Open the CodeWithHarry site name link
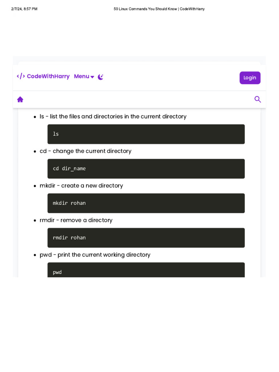 pyautogui.click(x=48, y=76)
